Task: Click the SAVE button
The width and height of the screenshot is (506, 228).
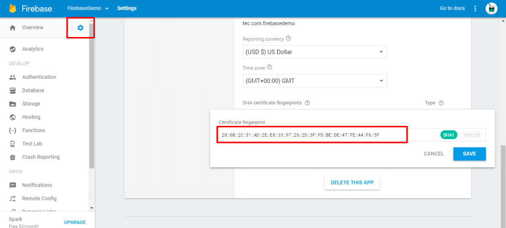Action: [469, 153]
